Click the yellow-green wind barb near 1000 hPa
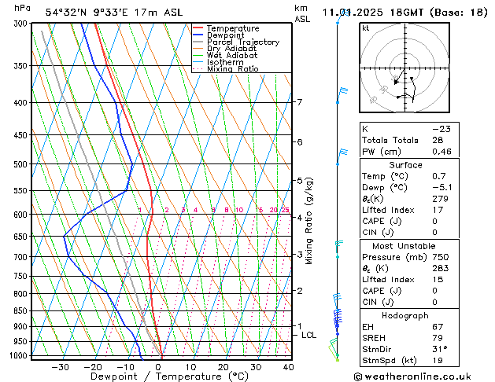 pos(335,346)
